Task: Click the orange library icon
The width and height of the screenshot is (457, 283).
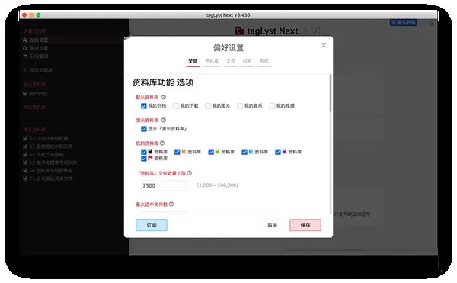Action: 184,152
